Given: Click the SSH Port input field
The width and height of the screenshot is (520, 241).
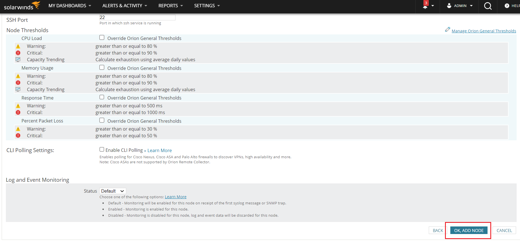Looking at the screenshot, I should (x=137, y=17).
